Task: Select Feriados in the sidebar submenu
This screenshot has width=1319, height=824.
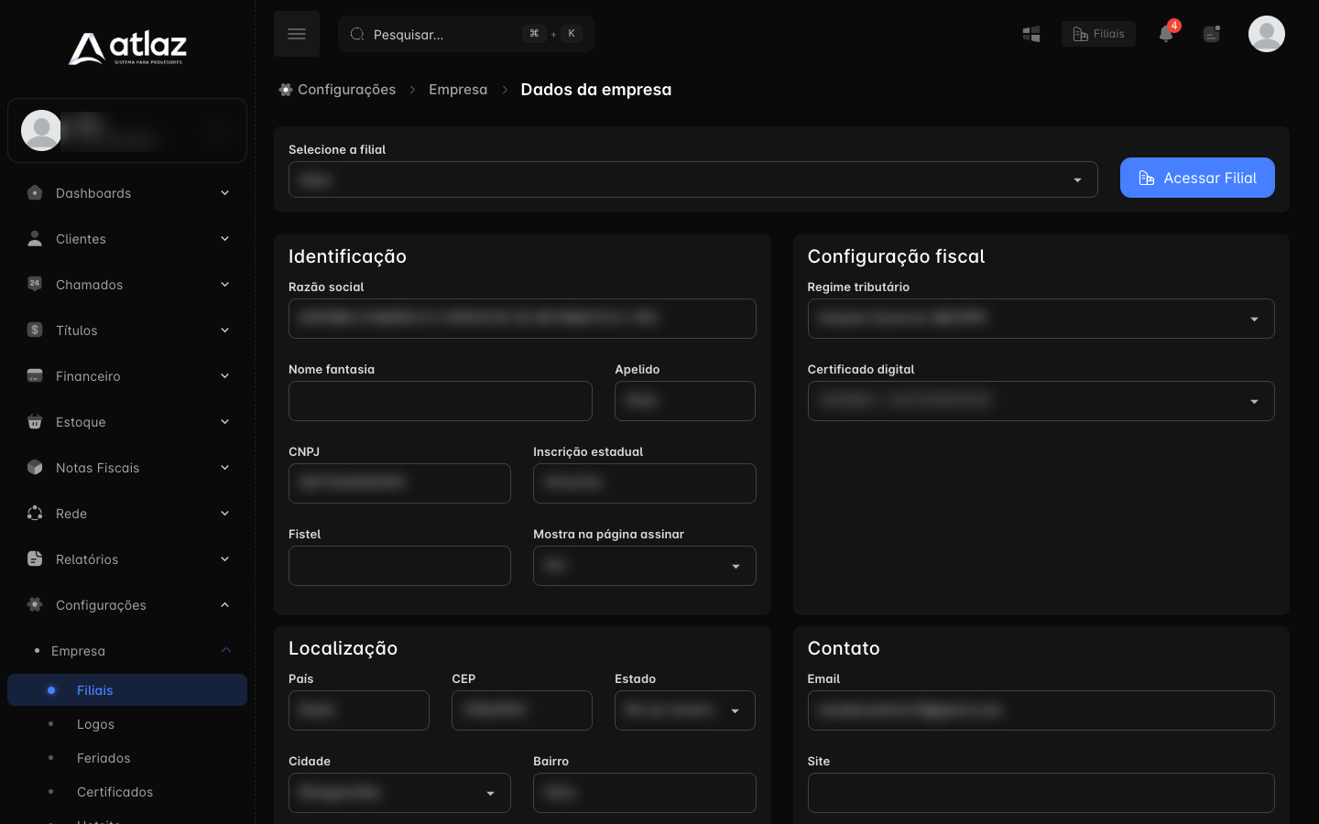Action: 104,758
